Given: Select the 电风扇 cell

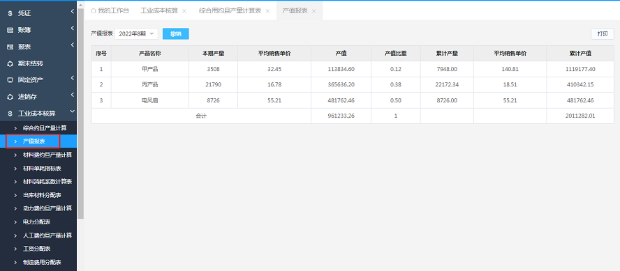Looking at the screenshot, I should click(150, 100).
